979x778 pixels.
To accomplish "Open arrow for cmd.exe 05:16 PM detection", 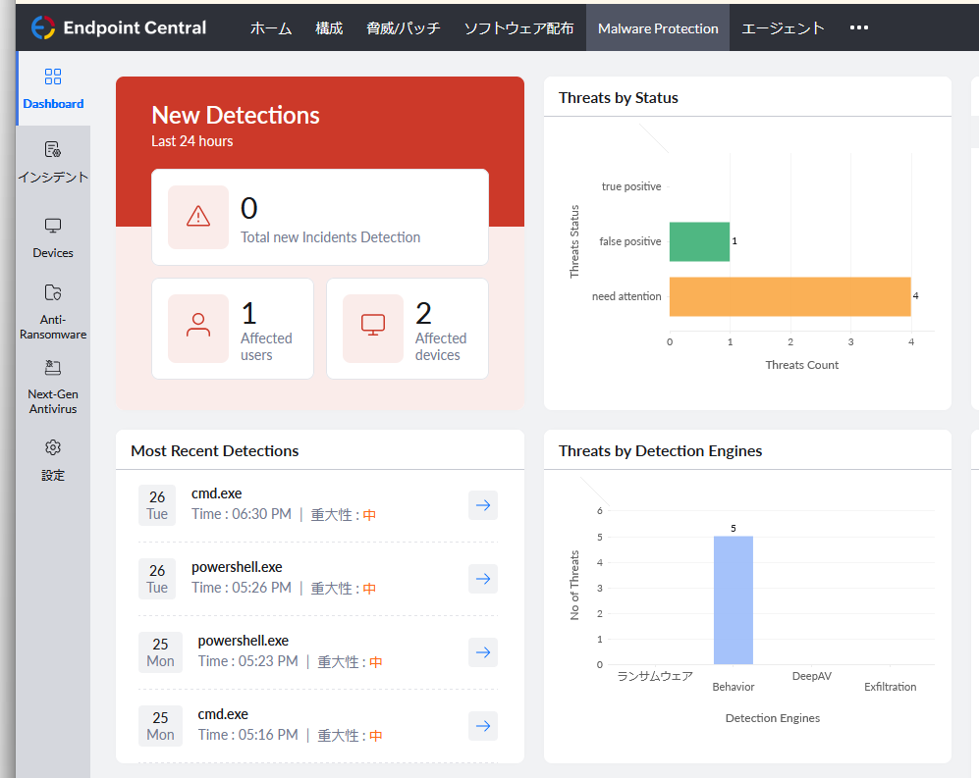I will click(x=482, y=726).
